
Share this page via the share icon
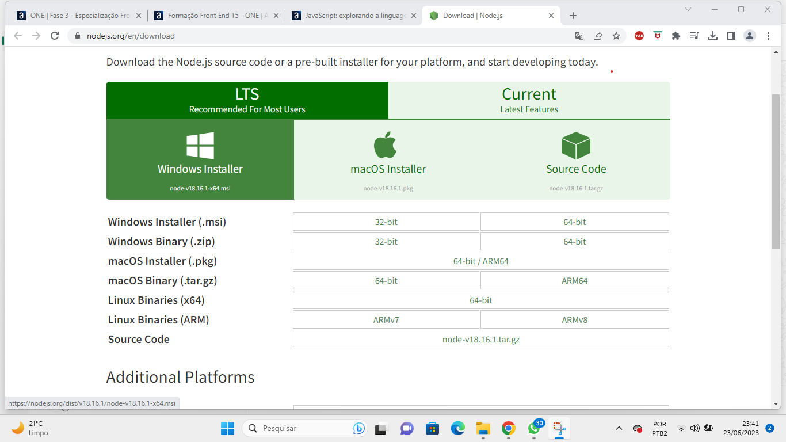click(x=598, y=36)
